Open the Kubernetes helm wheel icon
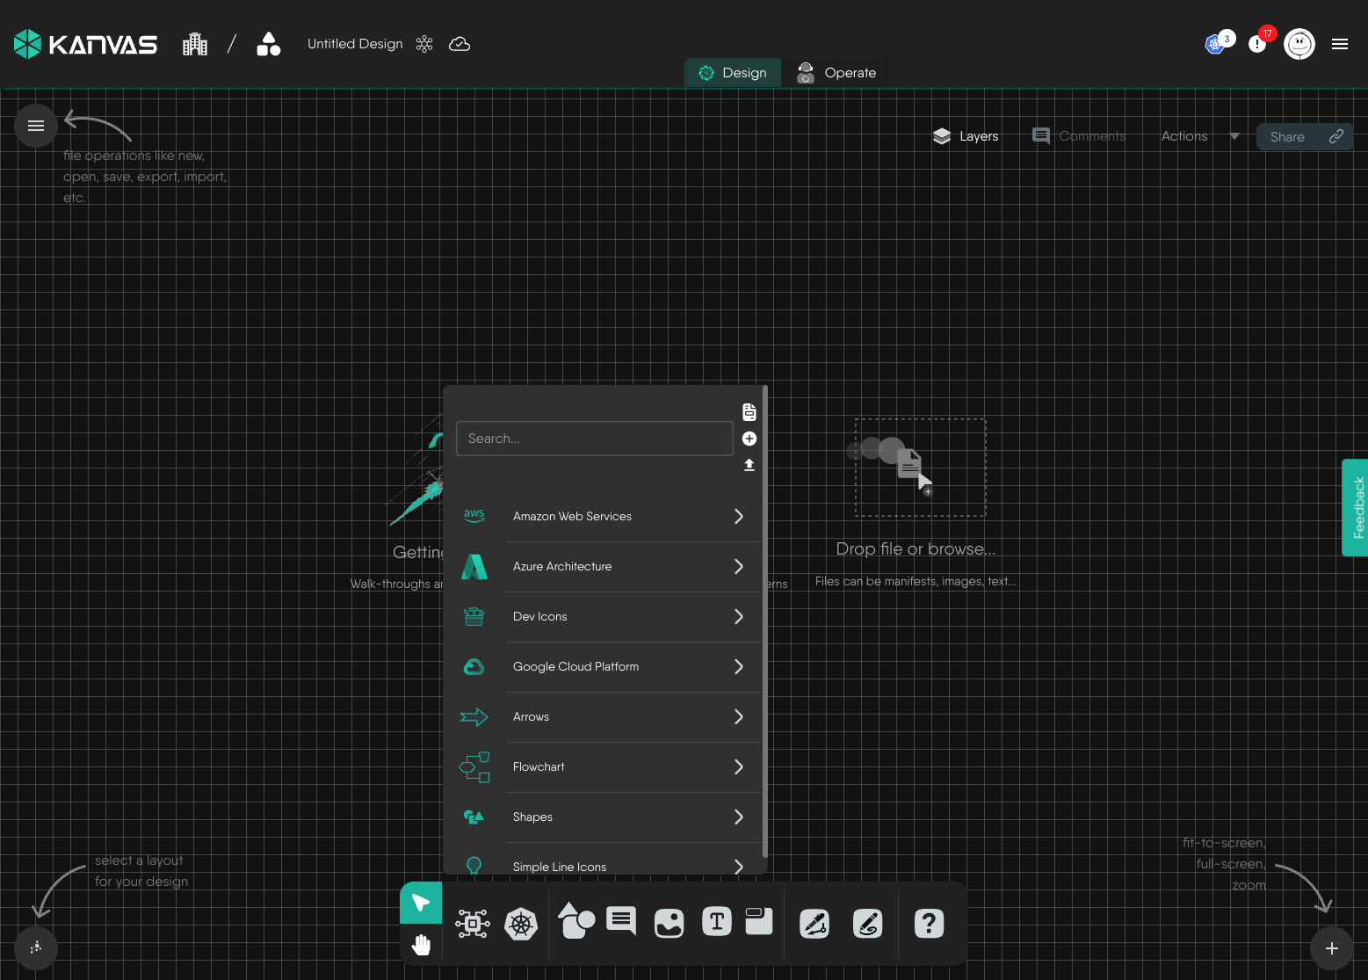 pos(521,924)
